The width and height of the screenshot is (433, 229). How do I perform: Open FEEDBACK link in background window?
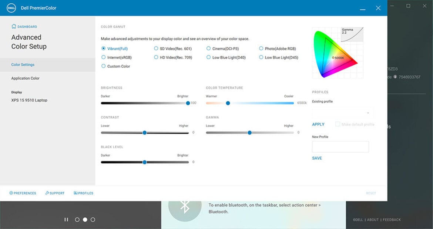(392, 220)
